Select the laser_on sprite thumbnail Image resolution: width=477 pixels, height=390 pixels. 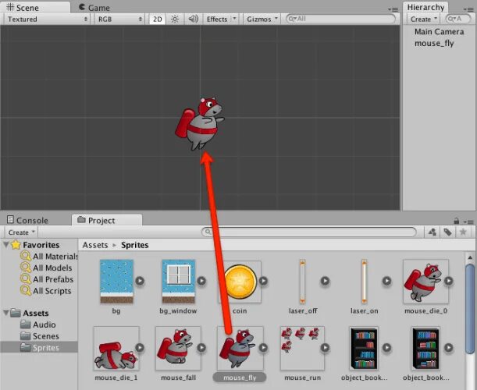pyautogui.click(x=364, y=282)
